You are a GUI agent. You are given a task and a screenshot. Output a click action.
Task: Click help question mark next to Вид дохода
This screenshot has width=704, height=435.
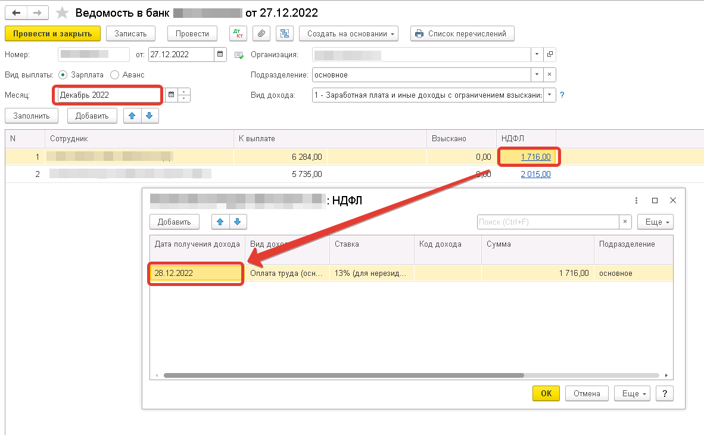(x=562, y=95)
